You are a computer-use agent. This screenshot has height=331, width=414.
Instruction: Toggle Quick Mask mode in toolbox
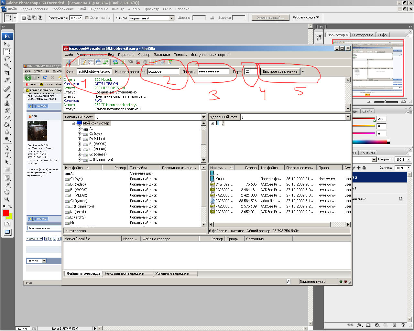click(x=7, y=224)
